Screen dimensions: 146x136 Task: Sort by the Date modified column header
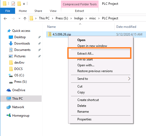(x=126, y=27)
